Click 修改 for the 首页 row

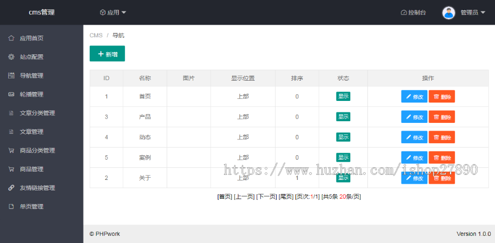pyautogui.click(x=414, y=97)
